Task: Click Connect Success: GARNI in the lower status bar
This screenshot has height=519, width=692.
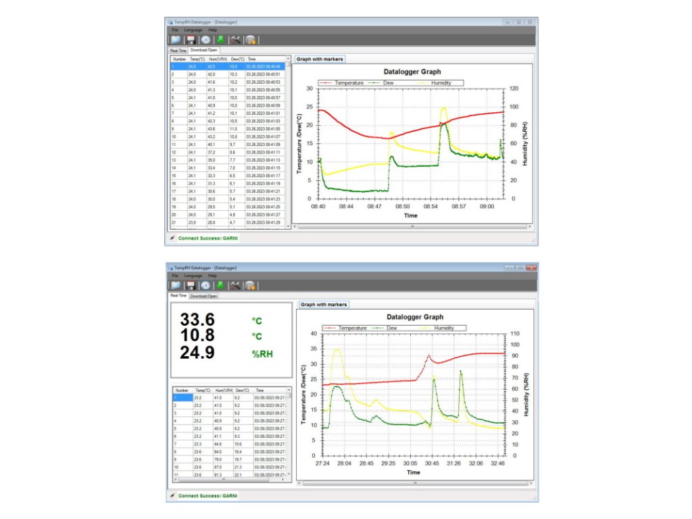Action: [x=208, y=496]
